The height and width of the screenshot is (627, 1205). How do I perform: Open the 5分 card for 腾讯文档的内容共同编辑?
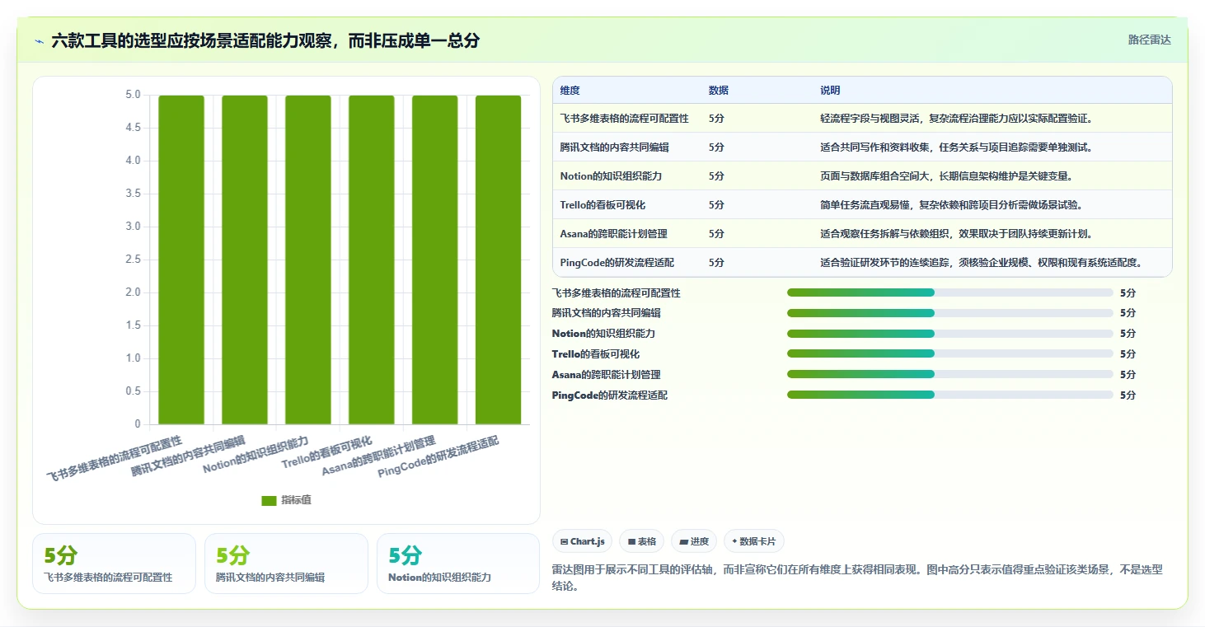tap(286, 564)
